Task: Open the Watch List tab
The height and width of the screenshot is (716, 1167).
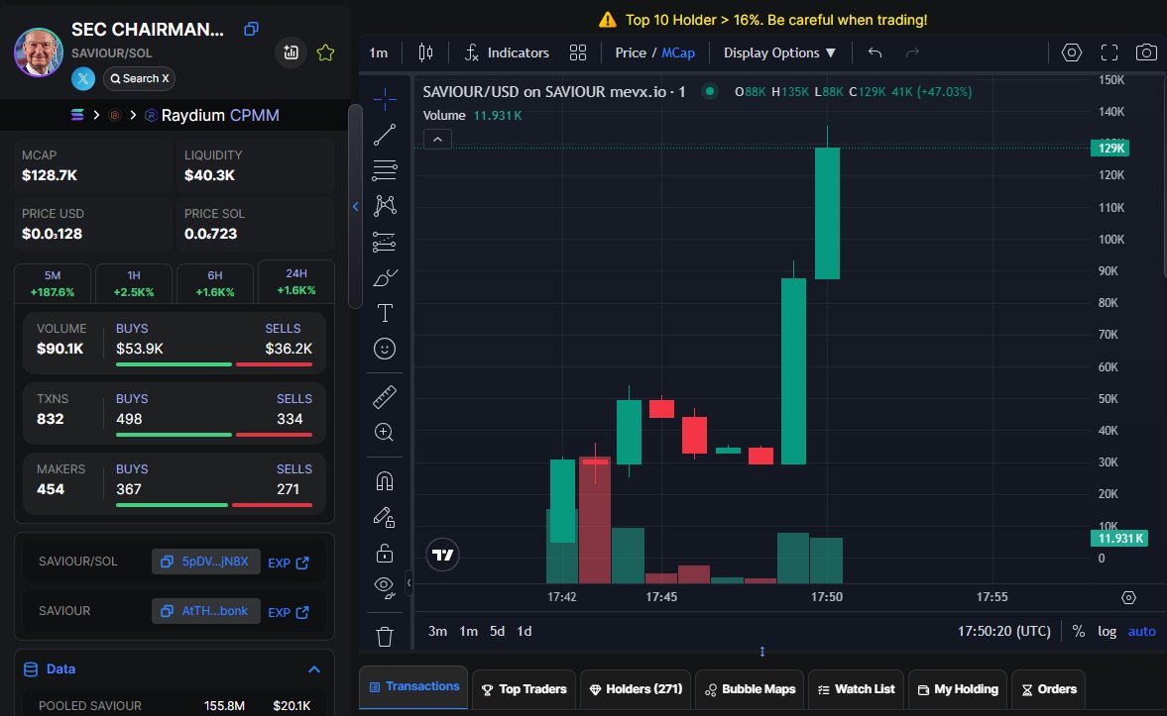Action: [x=856, y=689]
